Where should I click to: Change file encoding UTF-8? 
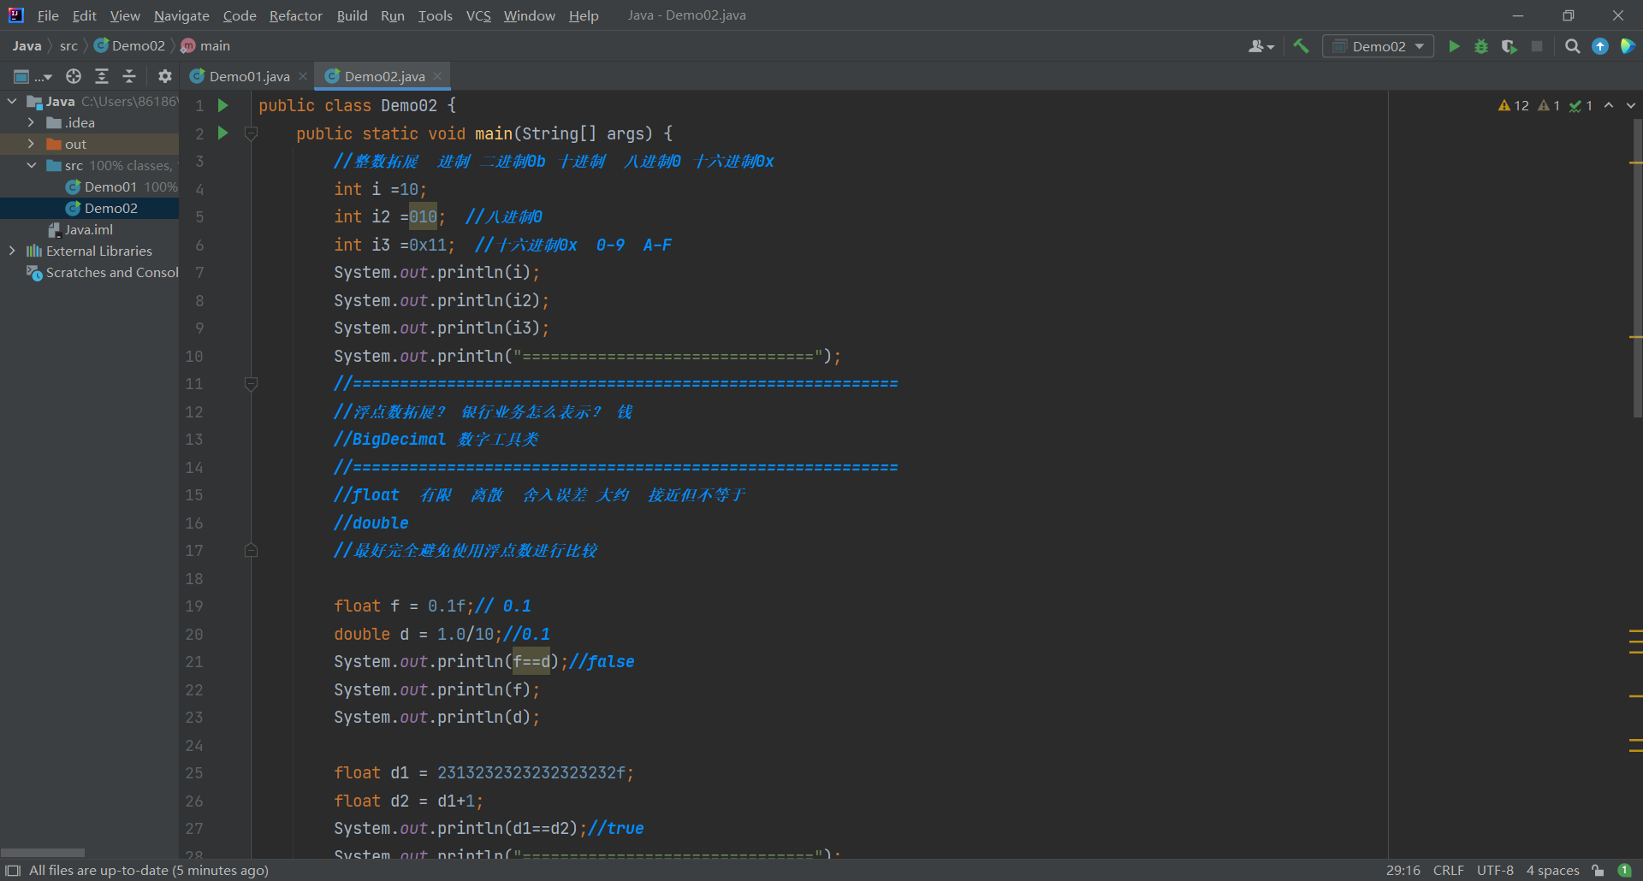[1495, 871]
